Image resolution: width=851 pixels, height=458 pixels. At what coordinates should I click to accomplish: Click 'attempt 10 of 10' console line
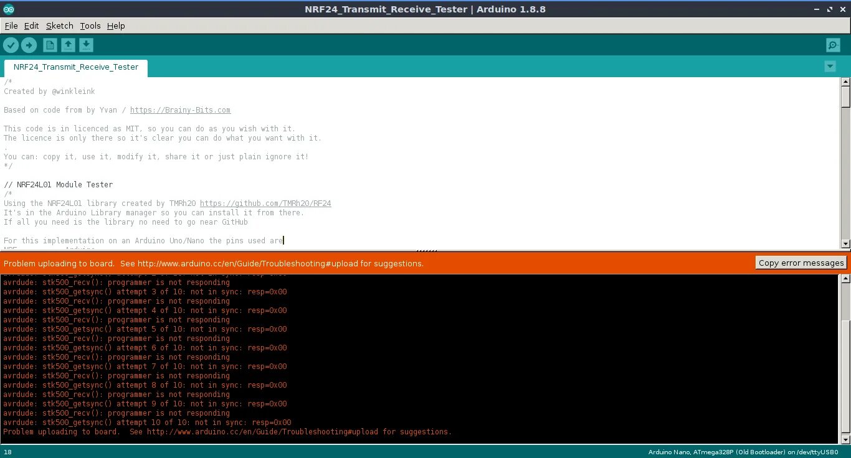pyautogui.click(x=147, y=423)
